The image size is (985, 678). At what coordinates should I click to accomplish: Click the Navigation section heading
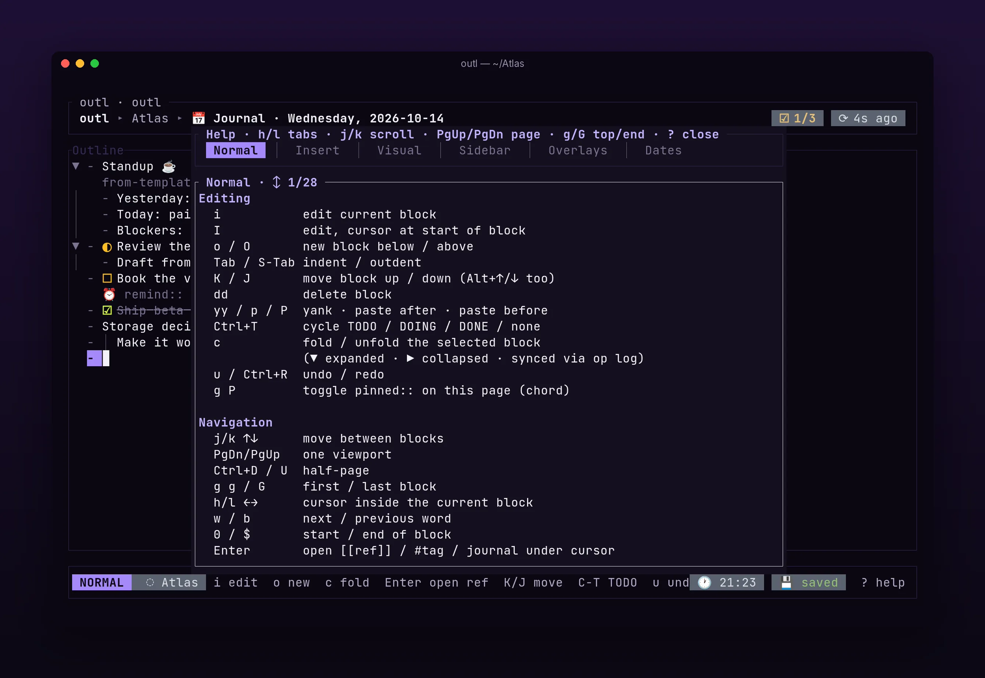point(236,423)
